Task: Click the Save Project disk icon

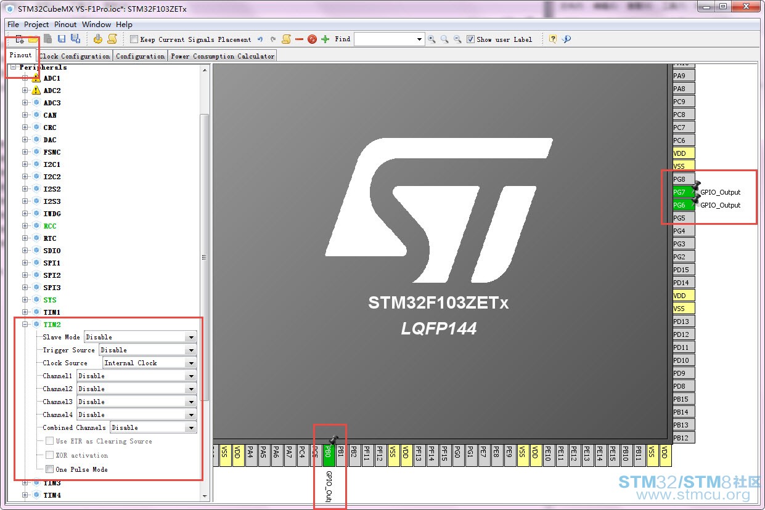Action: click(62, 39)
